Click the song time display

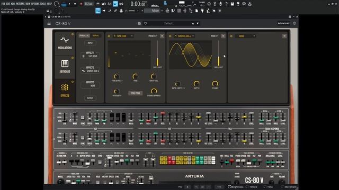138,4
